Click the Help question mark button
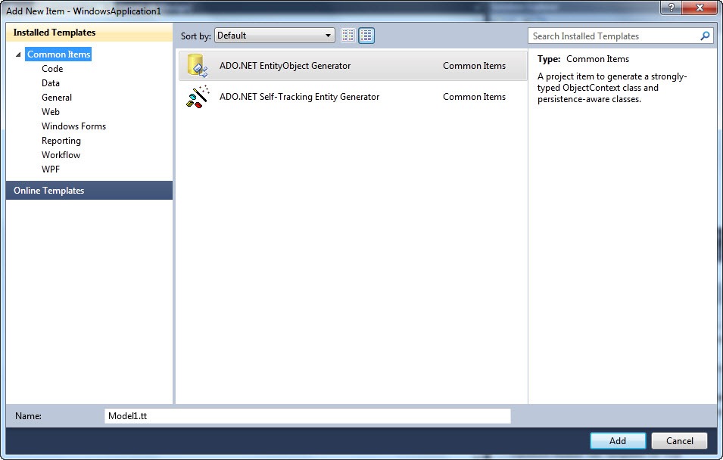The height and width of the screenshot is (460, 723). point(672,8)
